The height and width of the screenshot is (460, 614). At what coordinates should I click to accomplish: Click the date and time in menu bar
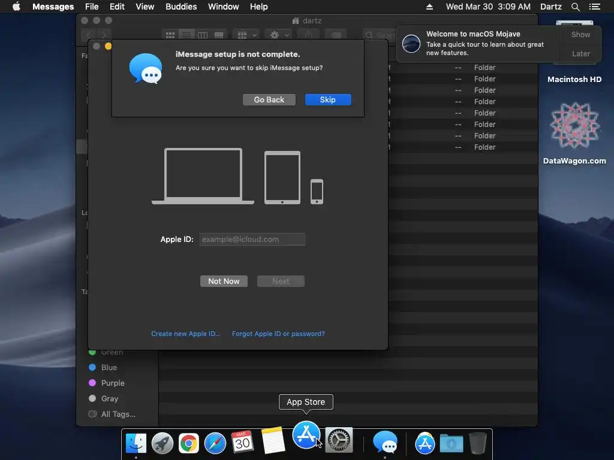click(488, 7)
